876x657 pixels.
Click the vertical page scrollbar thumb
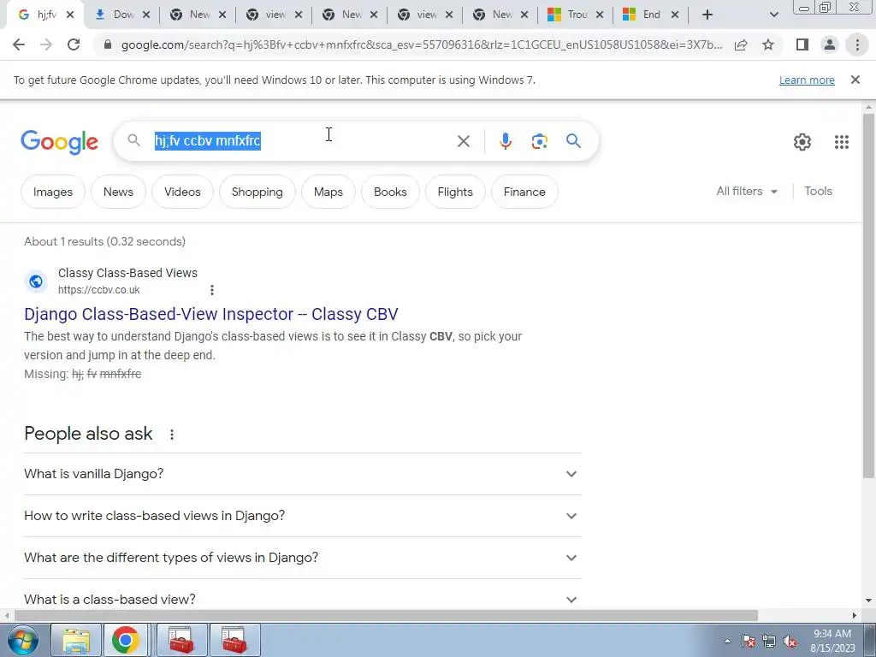click(x=868, y=295)
